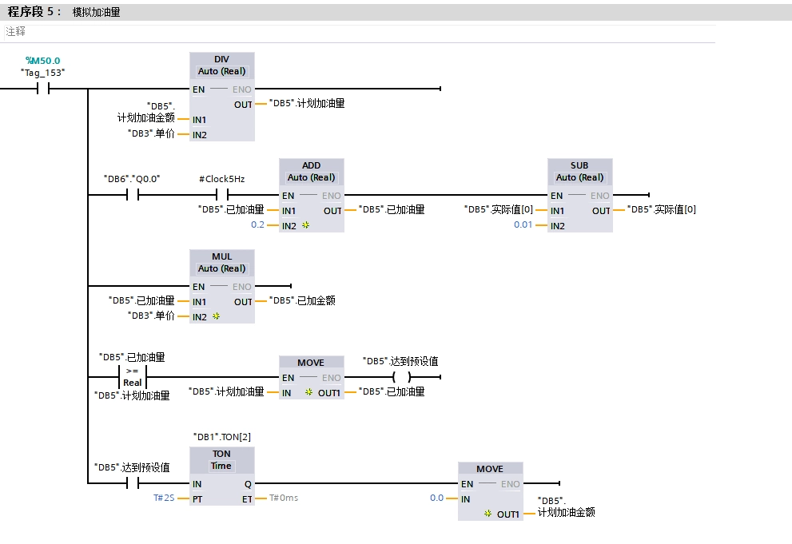The height and width of the screenshot is (544, 792).
Task: Click the T#0ms ET output value
Action: coord(284,498)
